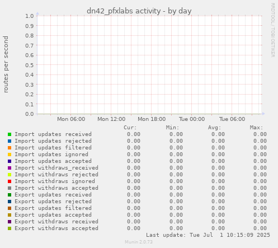Image resolution: width=278 pixels, height=248 pixels.
Task: Click the 'Import withdraws rejected' legend label
Action: [x=56, y=175]
